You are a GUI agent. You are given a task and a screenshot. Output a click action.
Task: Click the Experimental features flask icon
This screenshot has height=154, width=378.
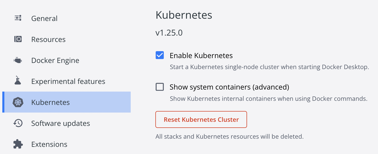point(18,81)
